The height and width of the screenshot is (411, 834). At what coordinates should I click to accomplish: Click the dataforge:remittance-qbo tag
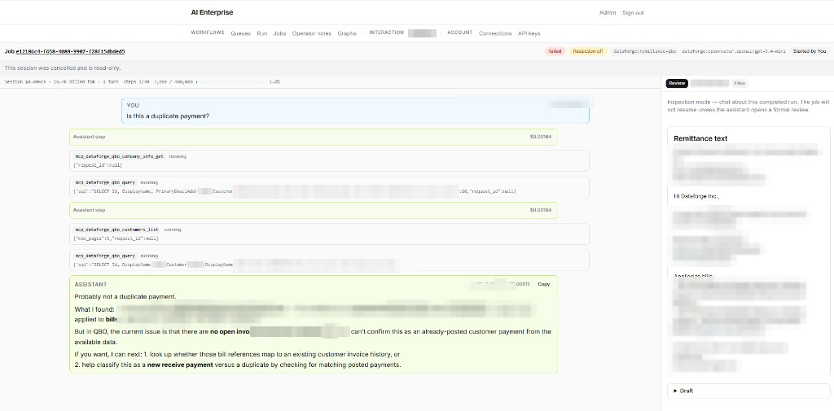(644, 51)
